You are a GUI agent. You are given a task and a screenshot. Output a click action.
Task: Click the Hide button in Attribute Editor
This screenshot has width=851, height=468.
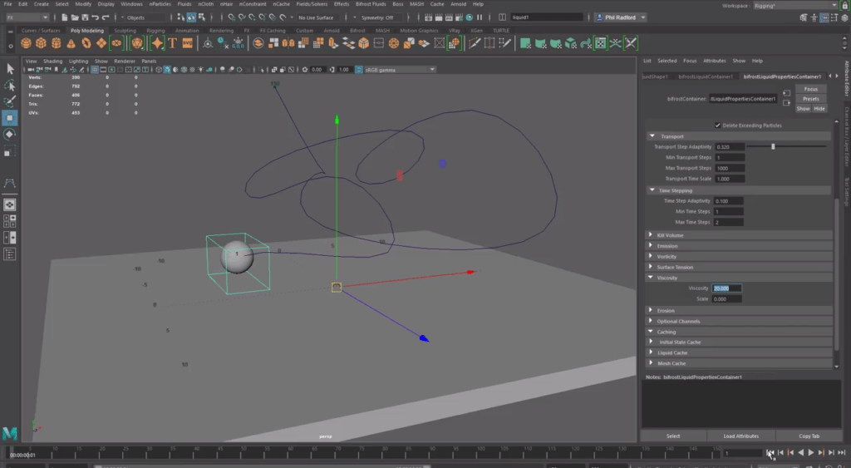coord(819,109)
